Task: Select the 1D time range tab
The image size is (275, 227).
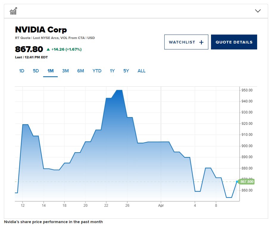Action: pos(21,71)
